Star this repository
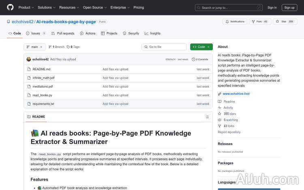 [285, 22]
